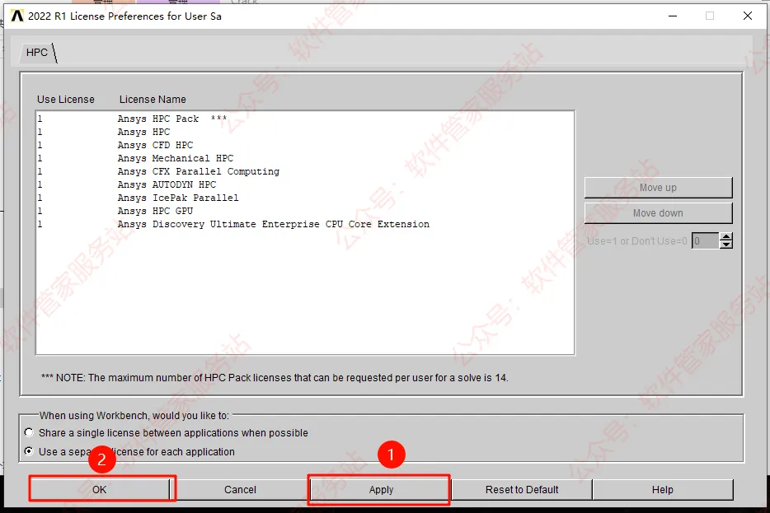Viewport: 770px width, 513px height.
Task: Select 'Ansys CFX Parallel Computing' license row
Action: [x=304, y=171]
